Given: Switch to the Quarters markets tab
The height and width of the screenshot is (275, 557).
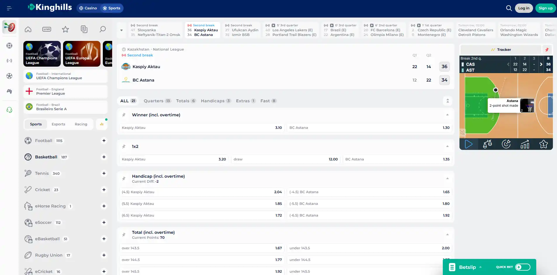Looking at the screenshot, I should pyautogui.click(x=157, y=101).
